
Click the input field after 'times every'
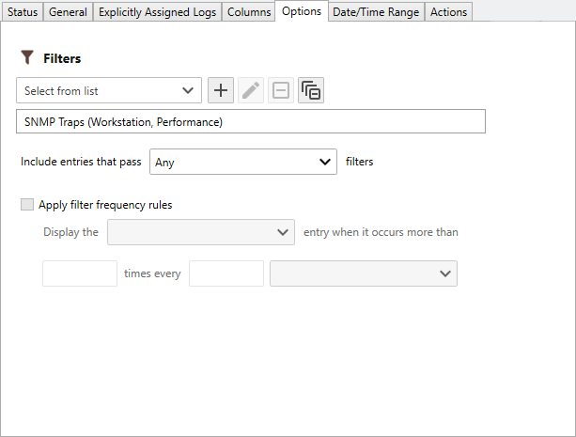(226, 273)
